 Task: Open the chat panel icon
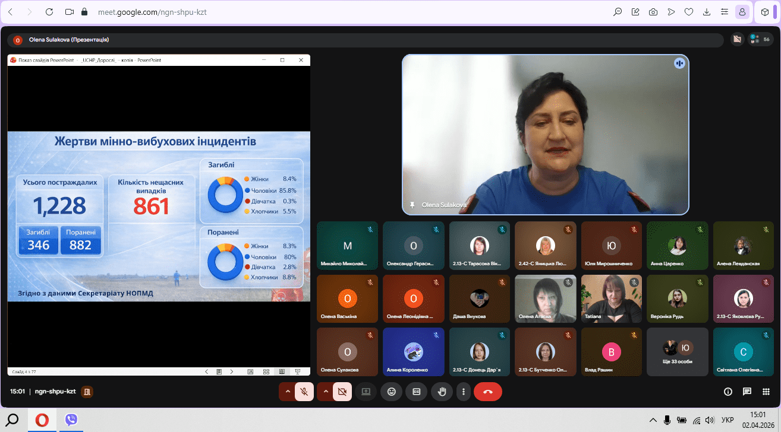747,392
